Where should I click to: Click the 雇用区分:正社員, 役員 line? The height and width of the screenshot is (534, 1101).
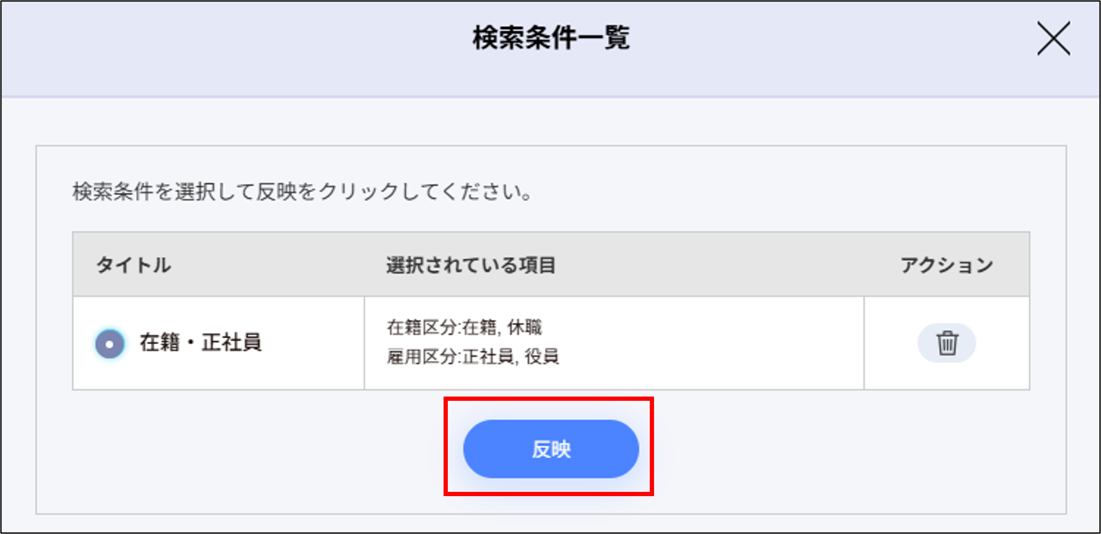pyautogui.click(x=473, y=357)
